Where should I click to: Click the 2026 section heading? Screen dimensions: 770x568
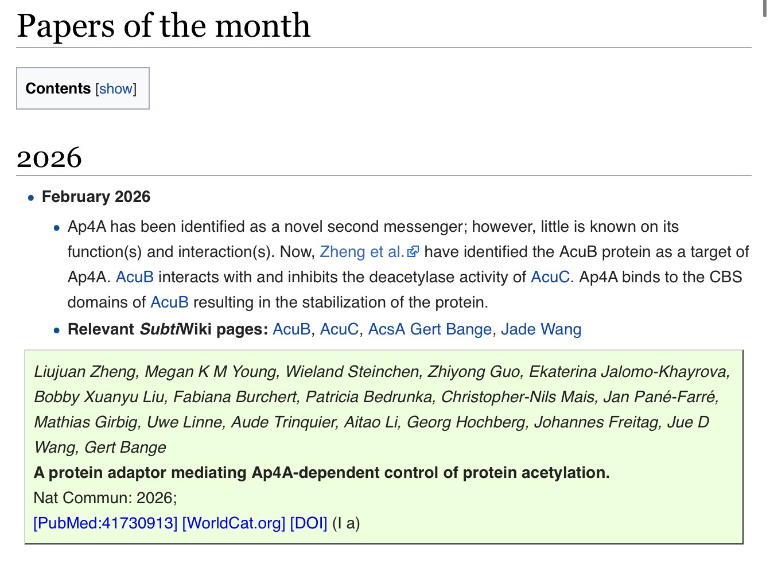(x=49, y=158)
